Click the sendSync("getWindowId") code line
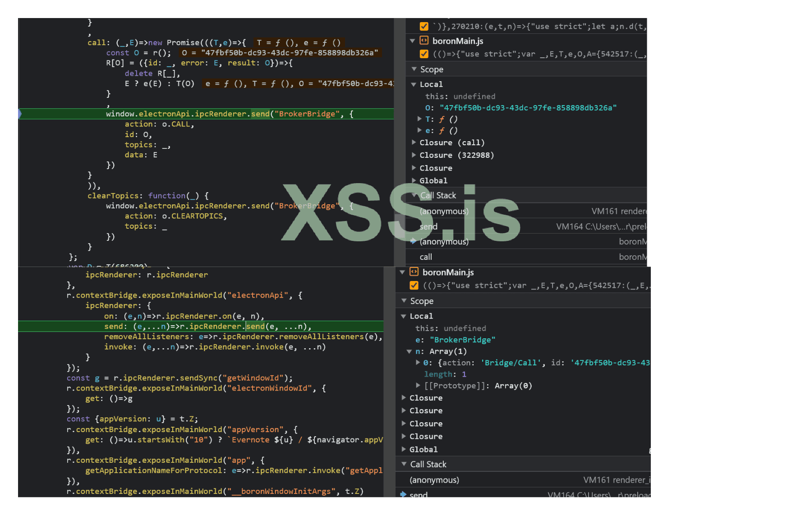Image resolution: width=801 pixels, height=516 pixels. pyautogui.click(x=180, y=378)
